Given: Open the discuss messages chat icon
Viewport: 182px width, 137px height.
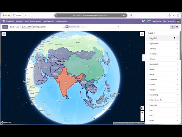Looking at the screenshot, I should tap(143, 21).
